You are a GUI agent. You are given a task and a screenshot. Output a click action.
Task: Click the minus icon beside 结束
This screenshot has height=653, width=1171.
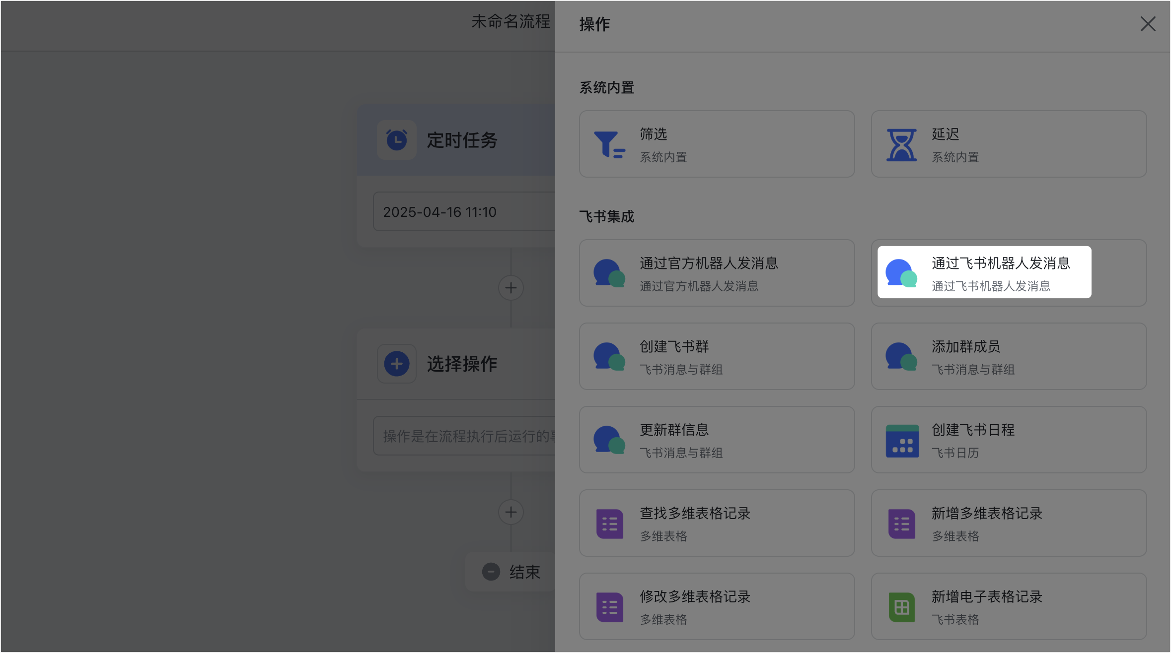pos(491,572)
